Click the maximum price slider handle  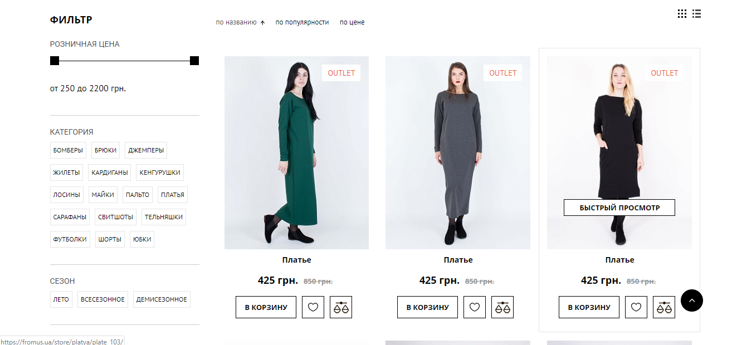click(194, 61)
